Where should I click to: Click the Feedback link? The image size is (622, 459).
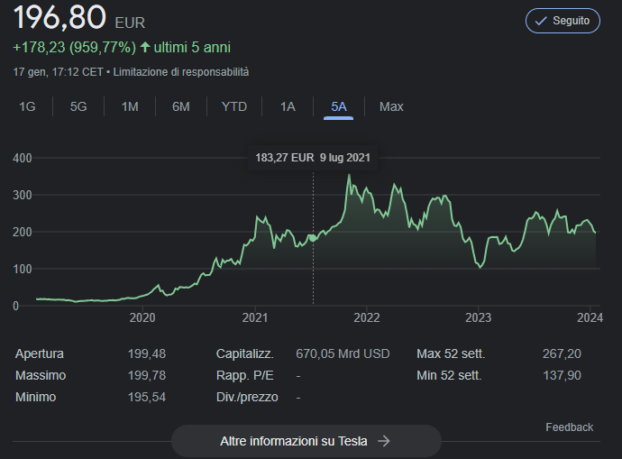tap(569, 427)
